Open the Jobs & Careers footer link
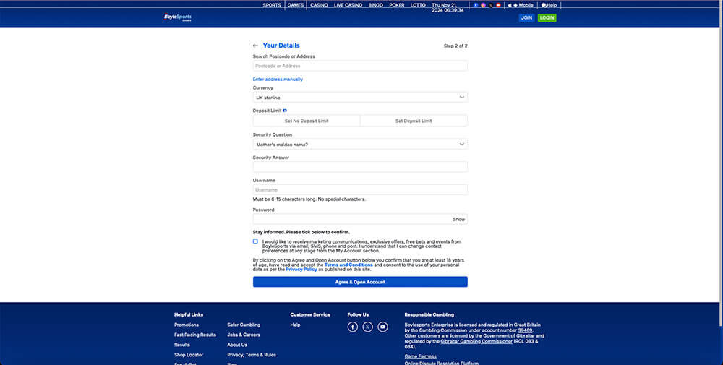Screen dimensions: 723x365 click(244, 335)
